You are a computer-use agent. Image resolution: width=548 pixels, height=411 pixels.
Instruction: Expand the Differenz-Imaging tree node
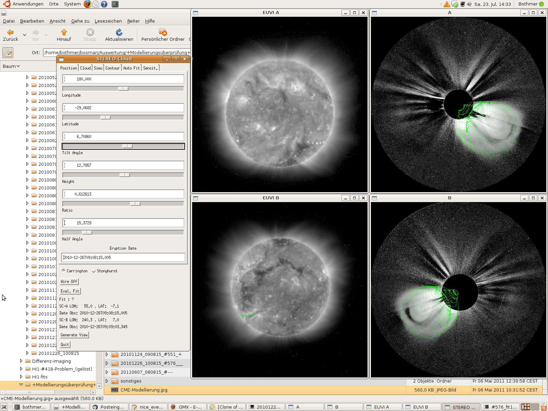(x=21, y=361)
